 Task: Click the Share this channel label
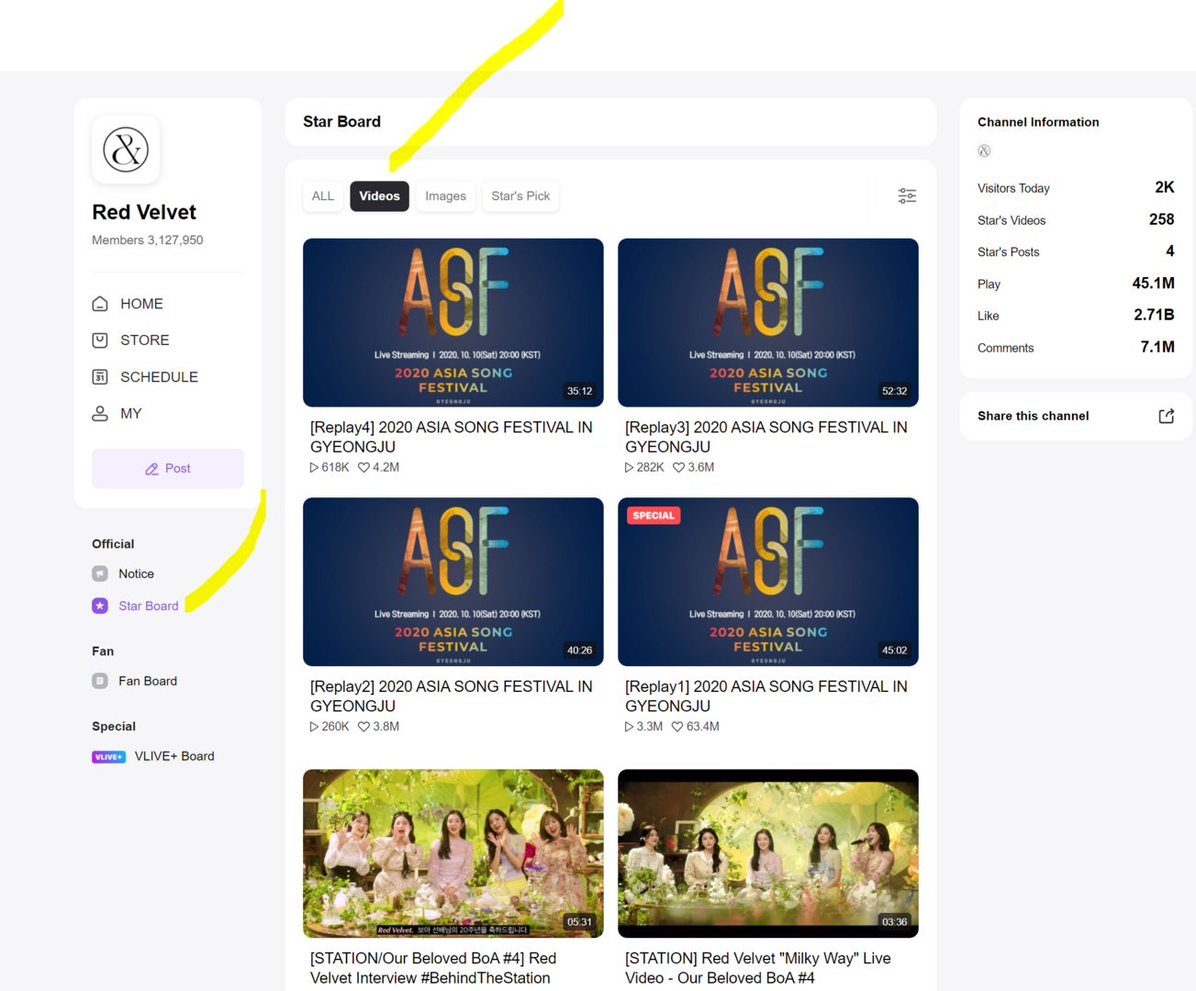[1033, 416]
